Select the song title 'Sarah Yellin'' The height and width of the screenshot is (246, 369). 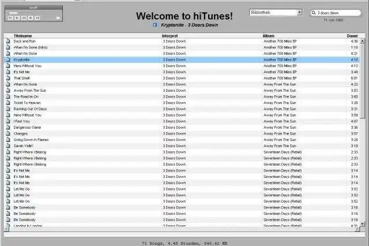click(x=23, y=146)
